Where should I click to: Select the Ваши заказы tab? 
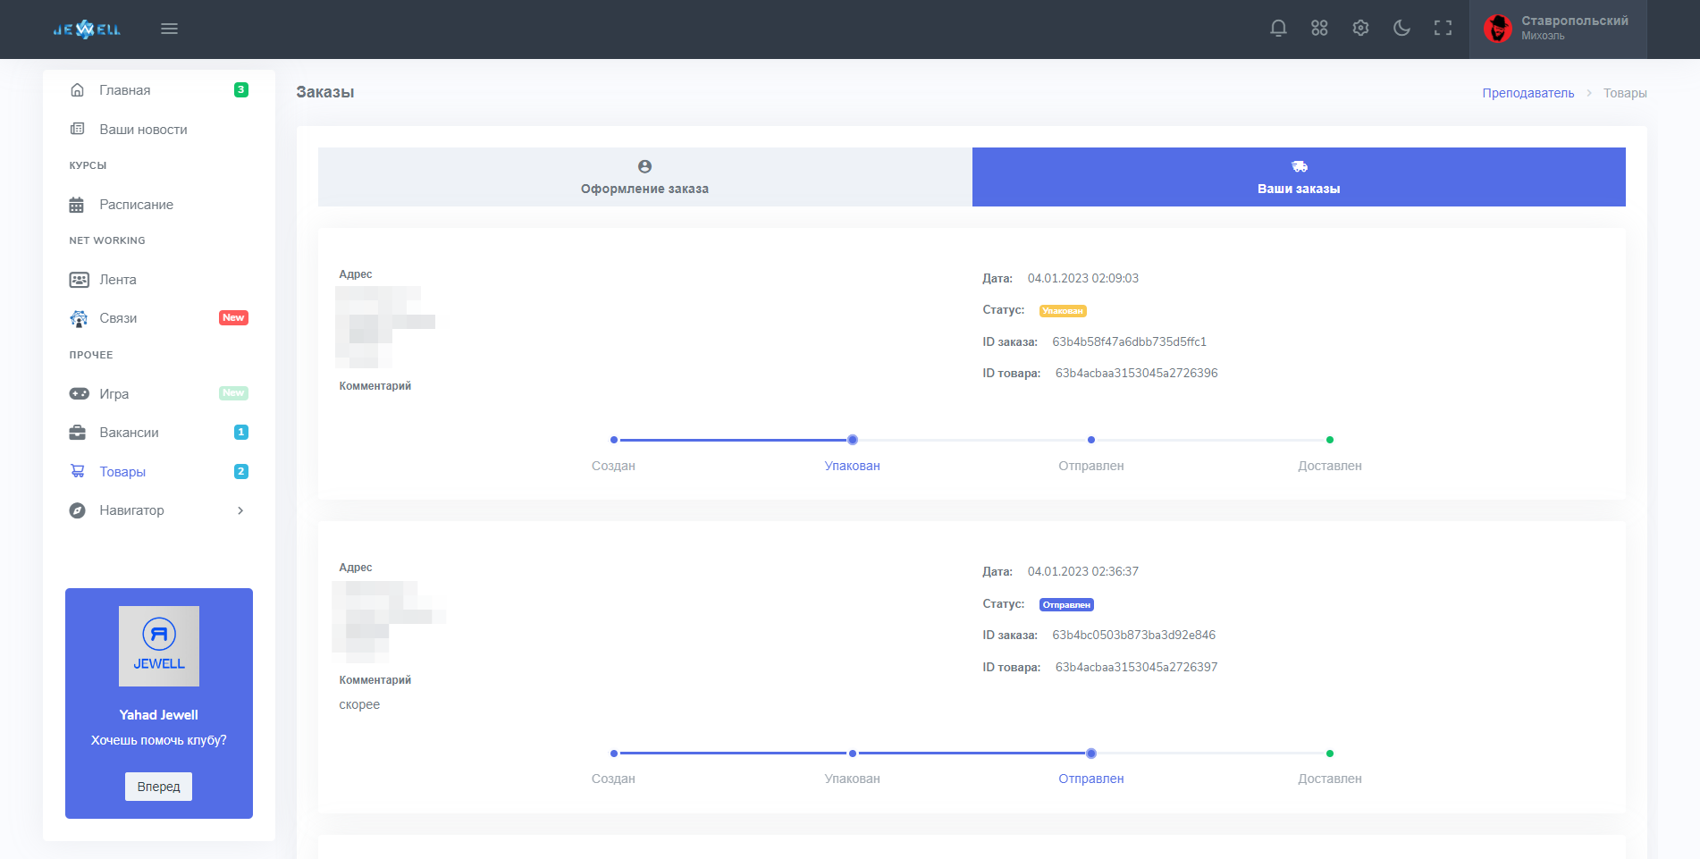[x=1298, y=177]
